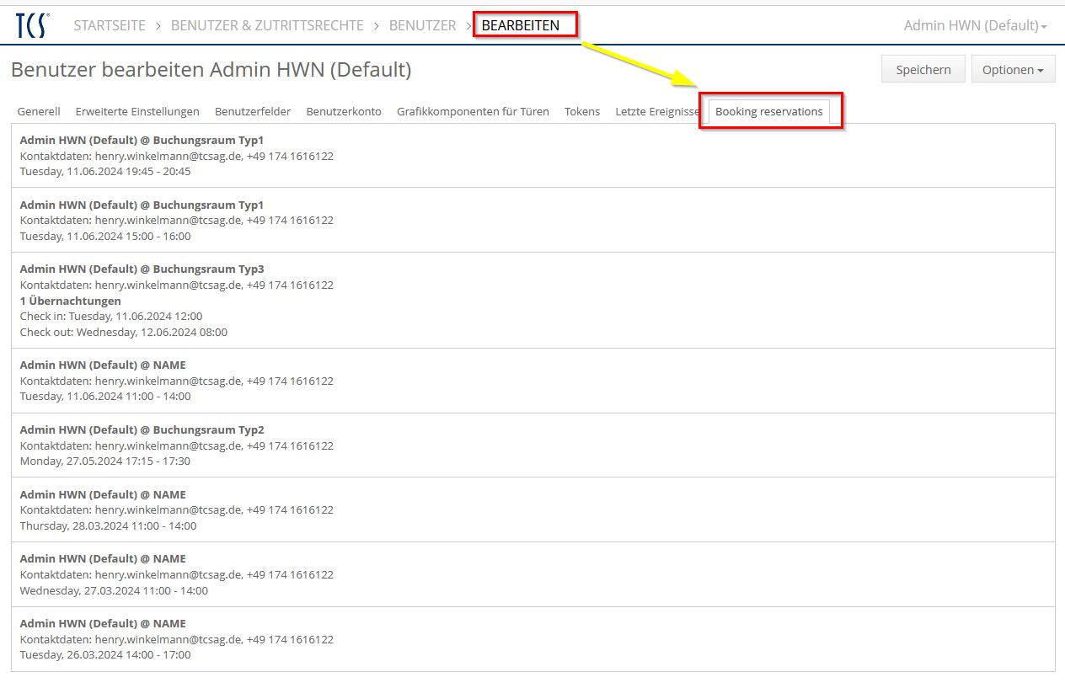Expand the Admin HWN (Default) user menu
The height and width of the screenshot is (688, 1065).
[975, 25]
